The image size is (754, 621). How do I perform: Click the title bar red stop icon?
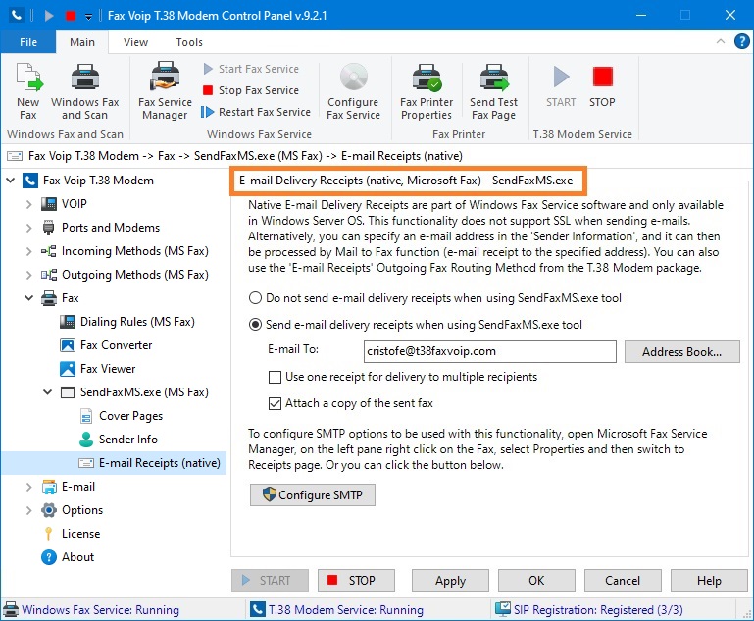(71, 16)
